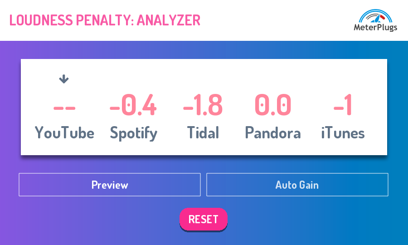Enable Auto Gain

[297, 185]
